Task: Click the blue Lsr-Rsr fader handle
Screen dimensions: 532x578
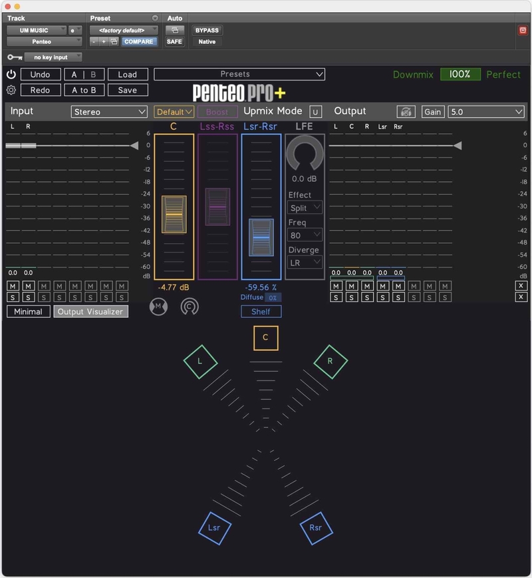Action: pyautogui.click(x=261, y=237)
